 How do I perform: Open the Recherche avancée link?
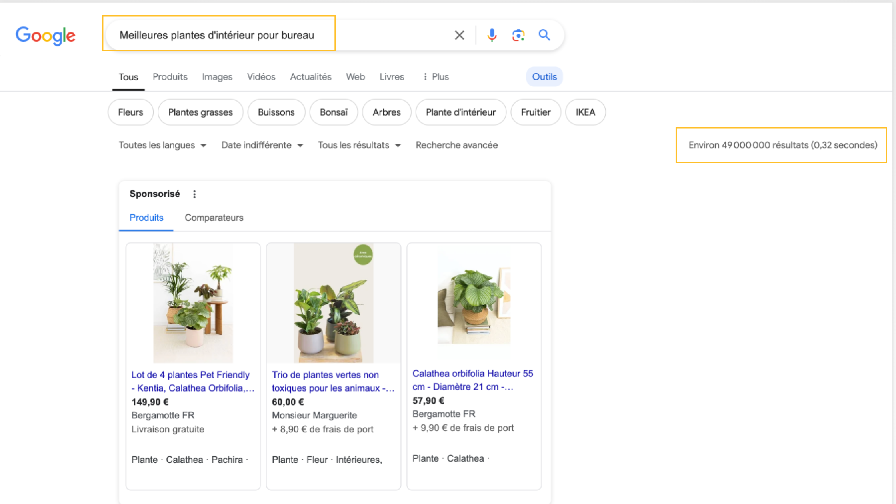456,145
